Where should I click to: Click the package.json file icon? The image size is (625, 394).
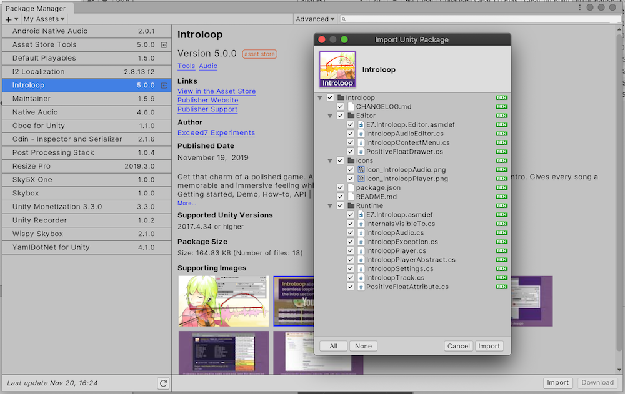pyautogui.click(x=351, y=188)
